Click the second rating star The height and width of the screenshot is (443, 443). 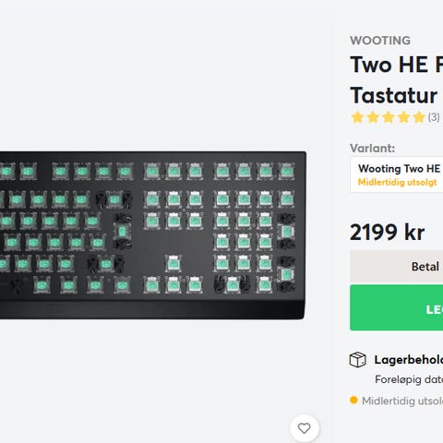tap(373, 117)
